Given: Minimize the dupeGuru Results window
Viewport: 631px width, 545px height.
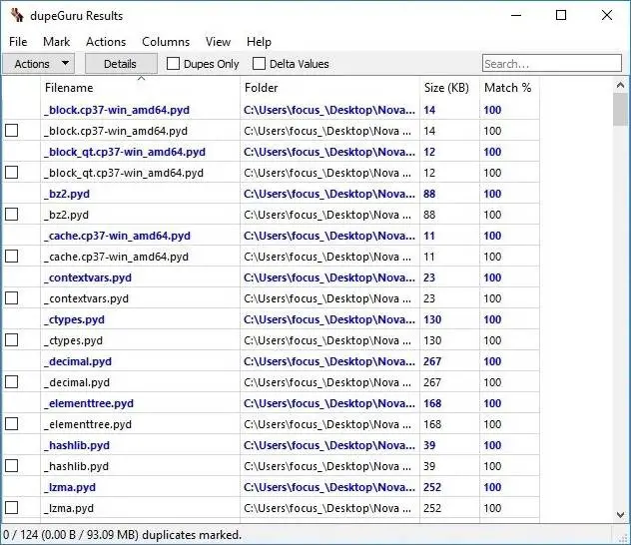Looking at the screenshot, I should pos(516,15).
